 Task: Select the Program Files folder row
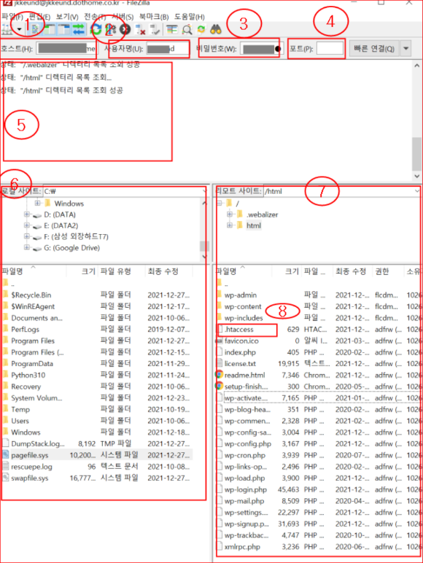[x=97, y=341]
